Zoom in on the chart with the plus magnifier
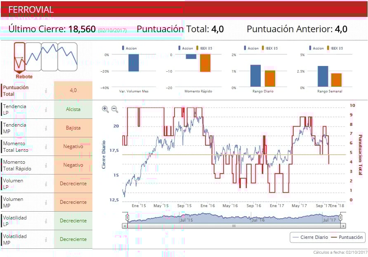The image size is (368, 257). click(105, 109)
